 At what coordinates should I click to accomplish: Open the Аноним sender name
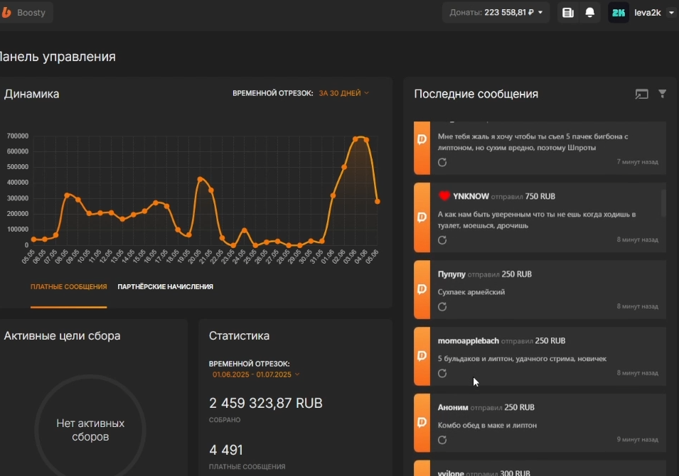tap(453, 408)
